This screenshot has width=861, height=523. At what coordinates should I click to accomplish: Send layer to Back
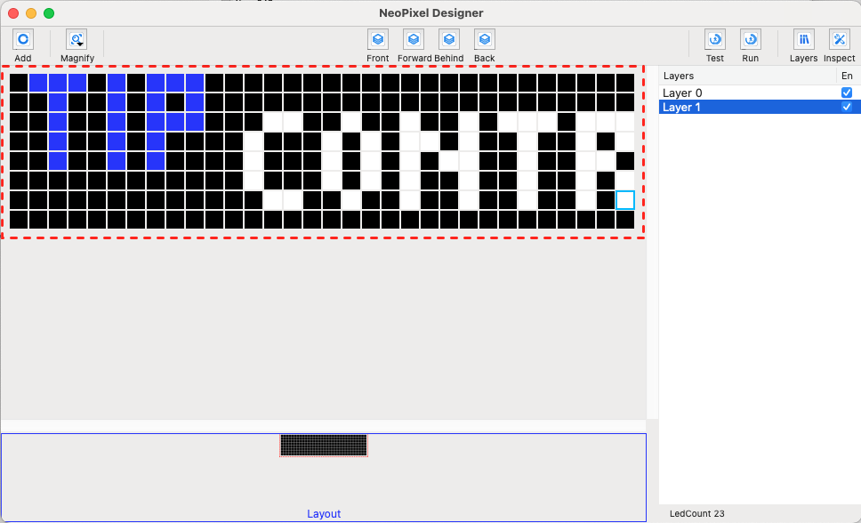tap(484, 39)
